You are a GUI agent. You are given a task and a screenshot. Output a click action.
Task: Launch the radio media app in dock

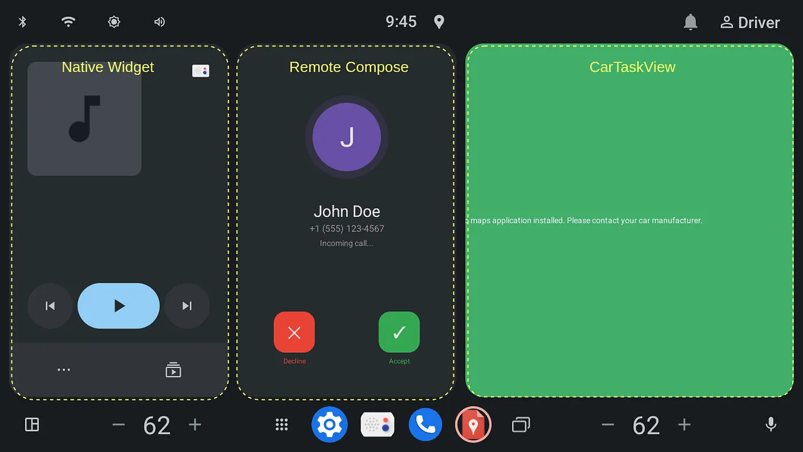tap(377, 424)
